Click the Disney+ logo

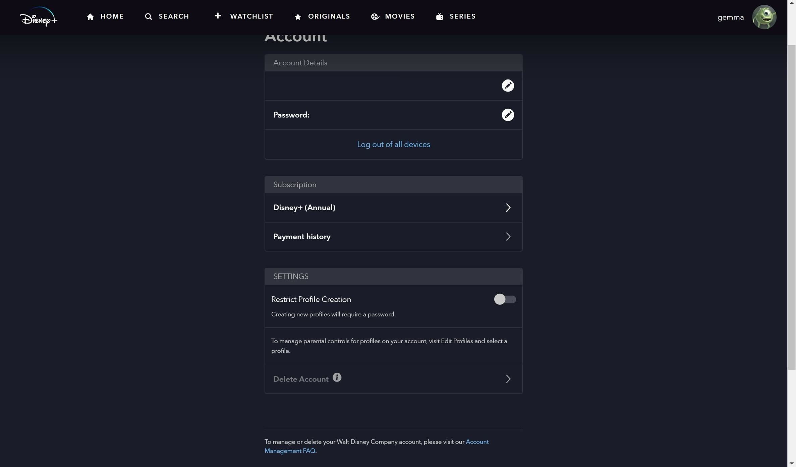coord(39,17)
